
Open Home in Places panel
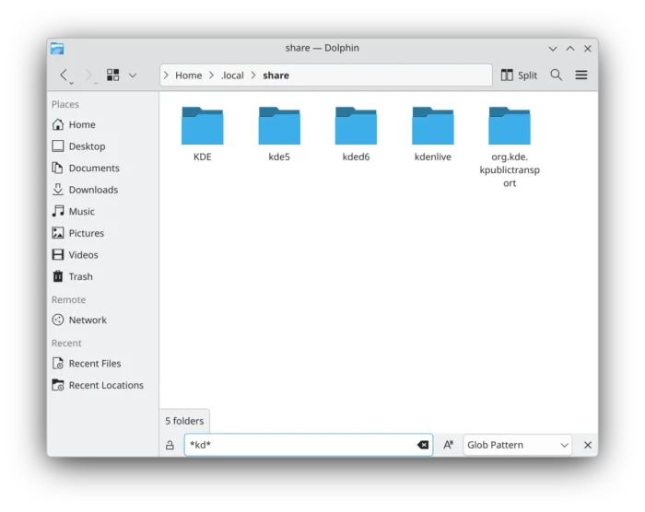[x=103, y=124]
